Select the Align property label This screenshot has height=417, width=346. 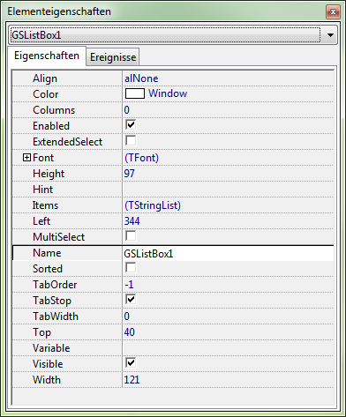pos(45,78)
